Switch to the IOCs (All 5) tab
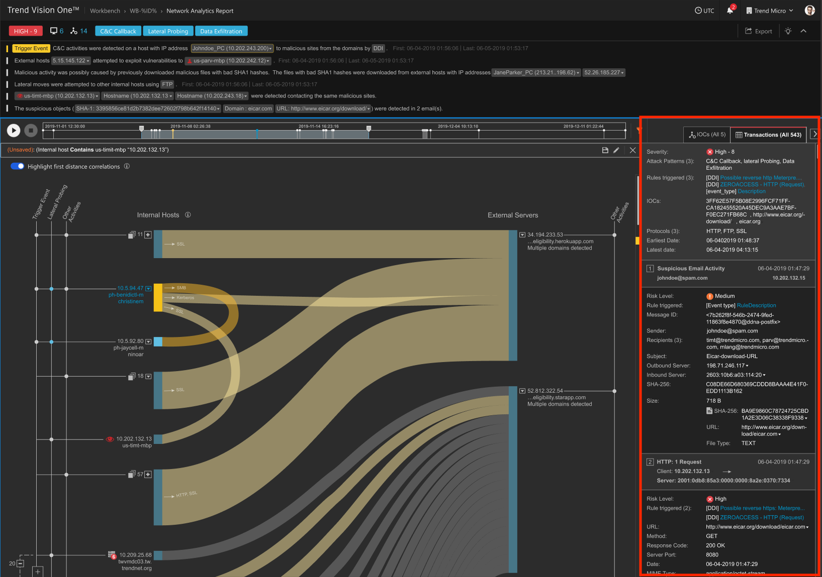The height and width of the screenshot is (577, 822). click(706, 134)
